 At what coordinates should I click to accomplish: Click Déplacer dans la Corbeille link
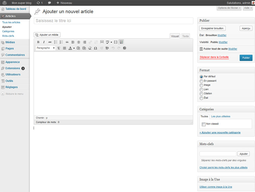[x=214, y=57]
